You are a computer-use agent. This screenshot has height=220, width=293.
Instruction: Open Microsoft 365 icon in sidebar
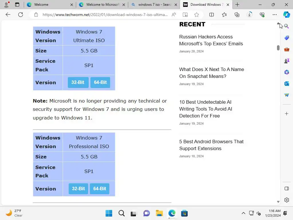pyautogui.click(x=286, y=72)
